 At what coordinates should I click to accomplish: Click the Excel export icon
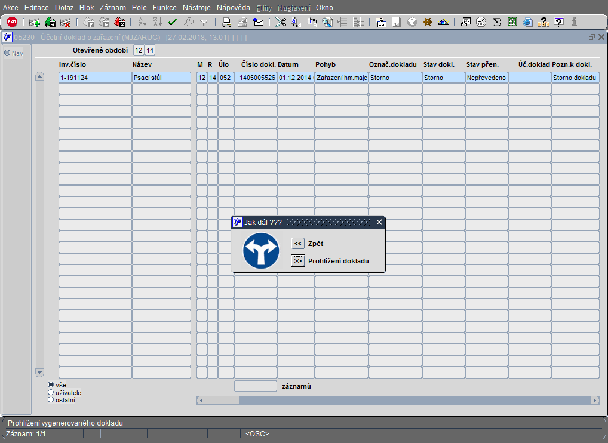click(512, 22)
